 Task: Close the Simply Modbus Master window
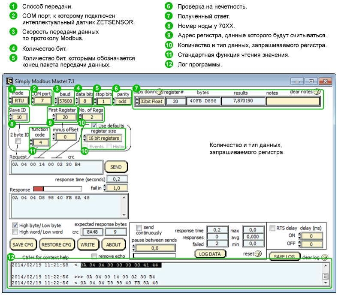(325, 81)
